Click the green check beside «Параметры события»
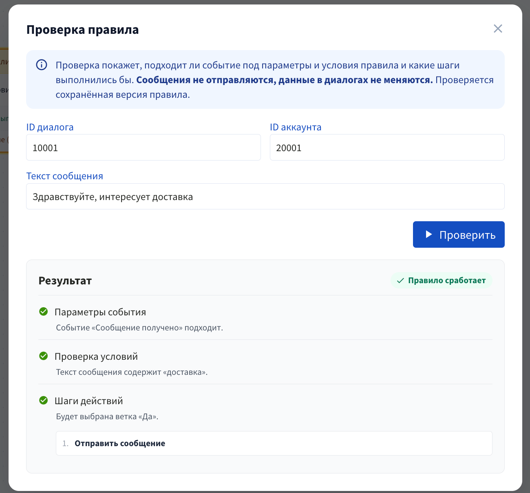The width and height of the screenshot is (530, 493). 44,312
